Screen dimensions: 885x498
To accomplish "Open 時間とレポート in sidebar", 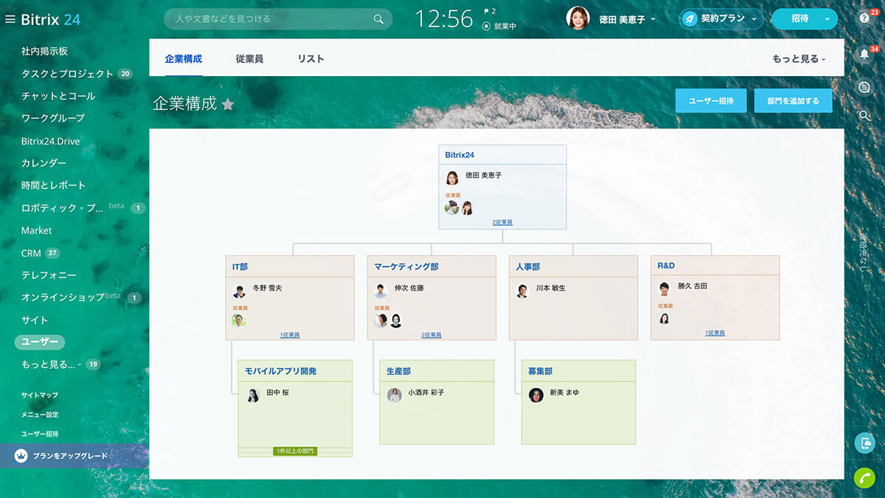I will click(54, 185).
